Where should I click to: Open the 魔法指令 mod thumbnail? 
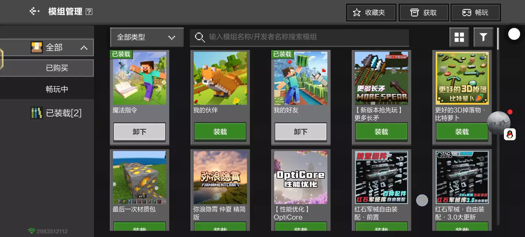tap(139, 78)
